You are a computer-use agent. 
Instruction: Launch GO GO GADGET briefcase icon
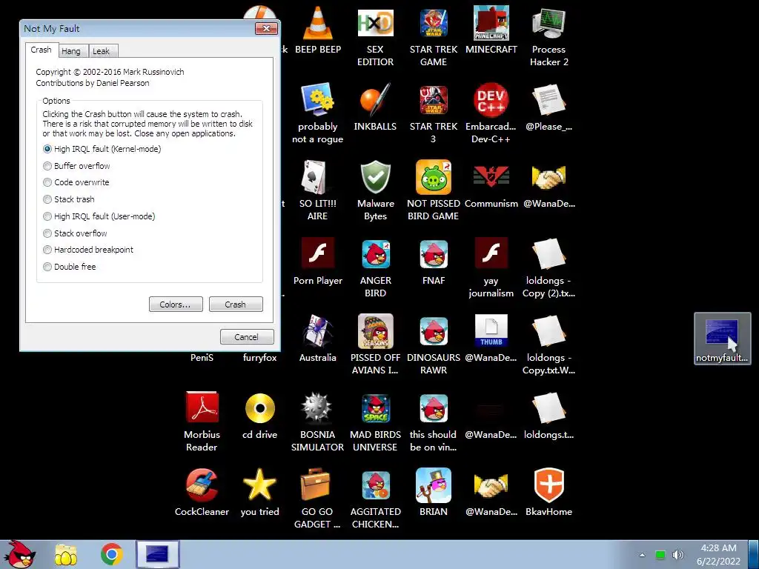(x=317, y=499)
